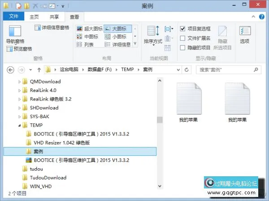Open Options (选项) button
Image resolution: width=269 pixels, height=201 pixels.
tap(245, 35)
